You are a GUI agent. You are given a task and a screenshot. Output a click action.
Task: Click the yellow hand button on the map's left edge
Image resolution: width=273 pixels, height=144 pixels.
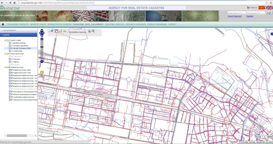point(42,72)
